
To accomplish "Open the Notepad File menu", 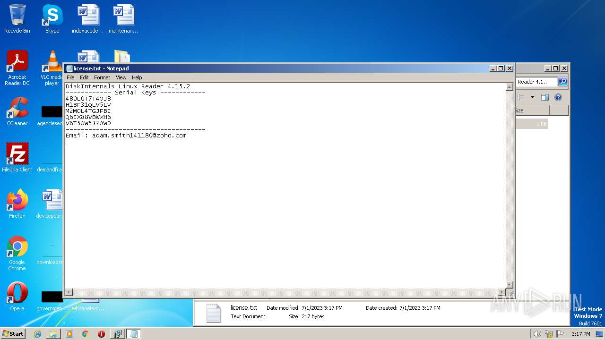I will pos(70,77).
